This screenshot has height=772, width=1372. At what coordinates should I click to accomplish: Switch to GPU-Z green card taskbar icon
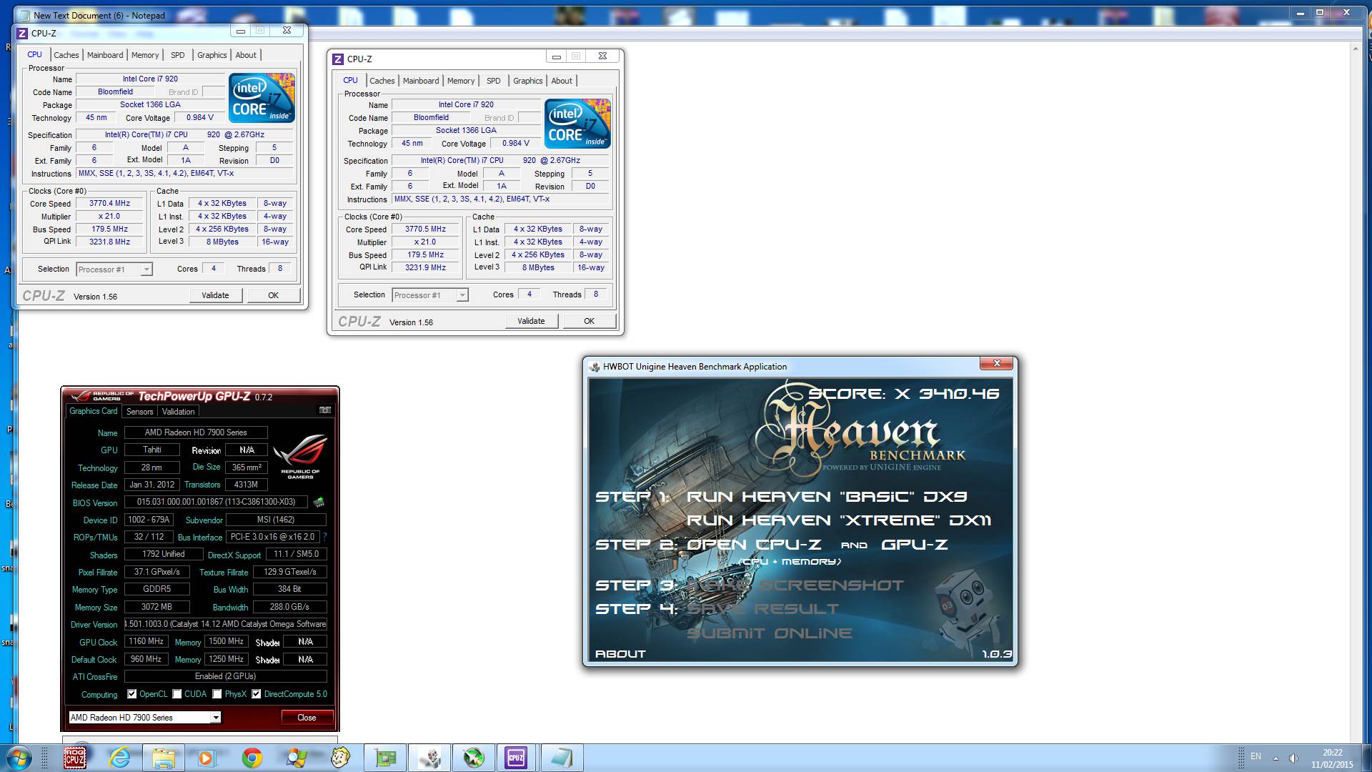pyautogui.click(x=385, y=758)
